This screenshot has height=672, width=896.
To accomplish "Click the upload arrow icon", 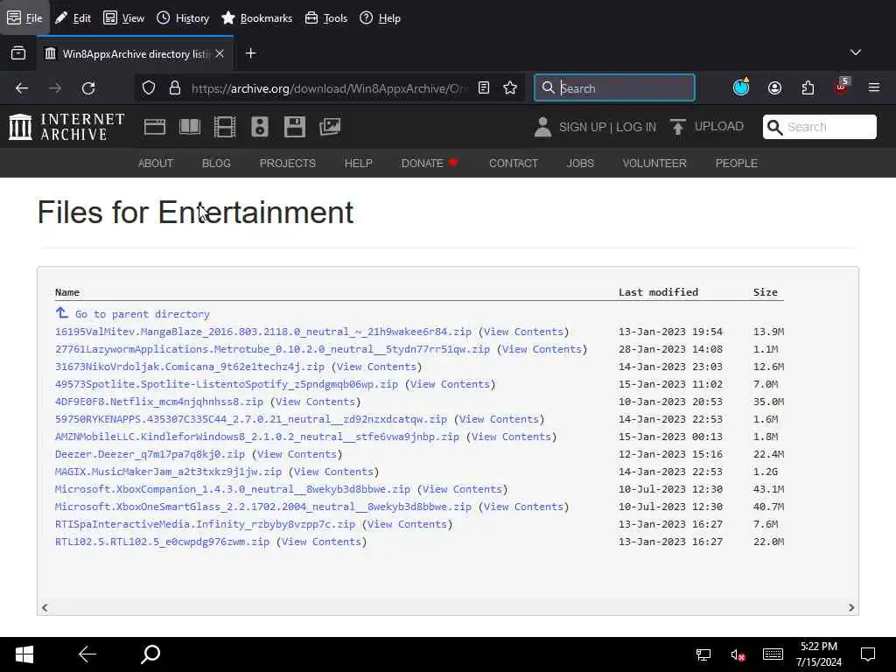I will pyautogui.click(x=678, y=127).
